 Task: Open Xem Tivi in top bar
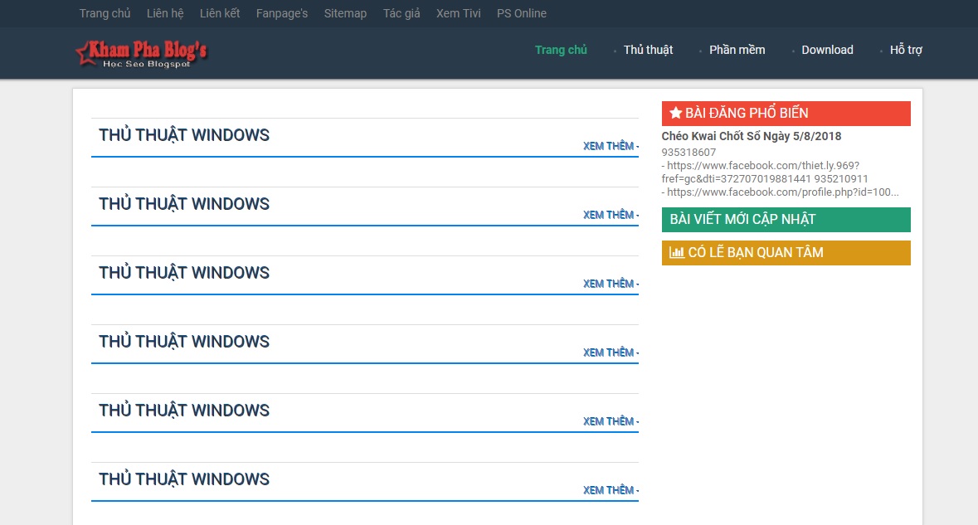point(459,13)
